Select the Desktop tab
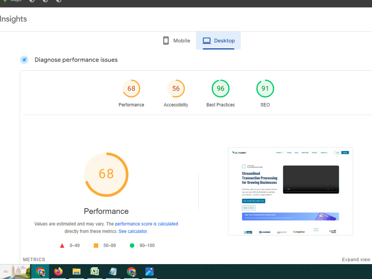The image size is (372, 279). point(218,41)
